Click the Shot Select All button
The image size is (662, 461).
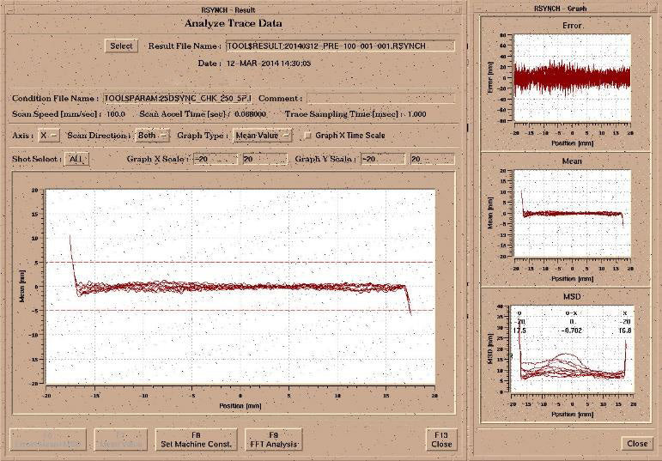tap(76, 159)
